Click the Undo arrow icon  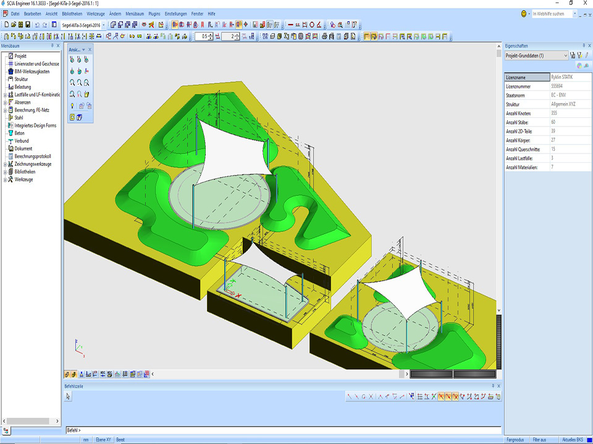pos(38,25)
